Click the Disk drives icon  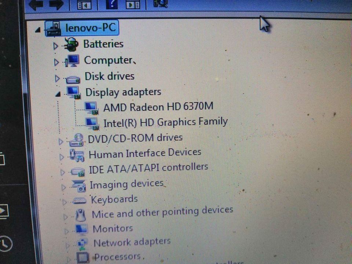(73, 79)
